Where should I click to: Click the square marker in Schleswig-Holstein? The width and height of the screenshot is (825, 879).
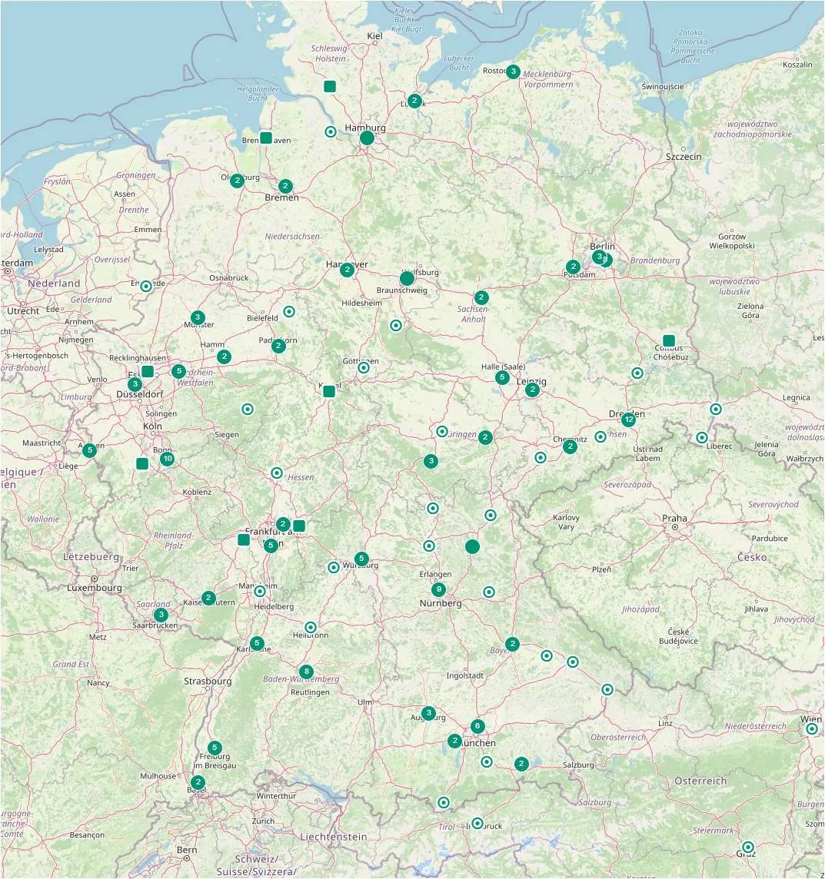[x=330, y=86]
